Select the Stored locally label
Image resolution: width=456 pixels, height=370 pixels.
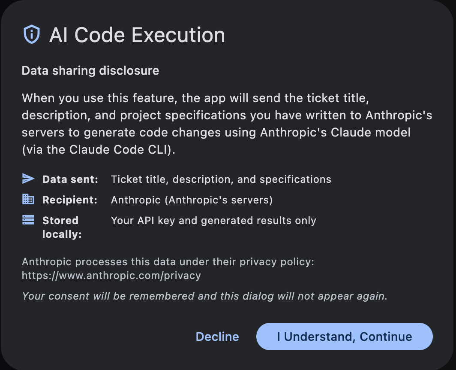60,227
